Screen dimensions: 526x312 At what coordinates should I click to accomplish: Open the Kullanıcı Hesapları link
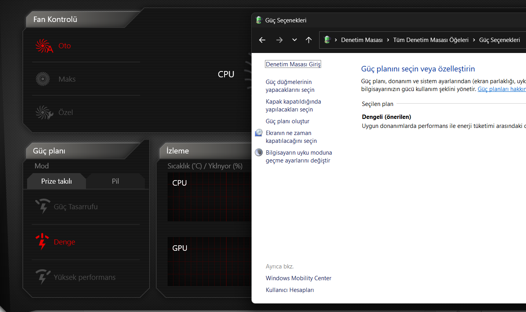290,290
